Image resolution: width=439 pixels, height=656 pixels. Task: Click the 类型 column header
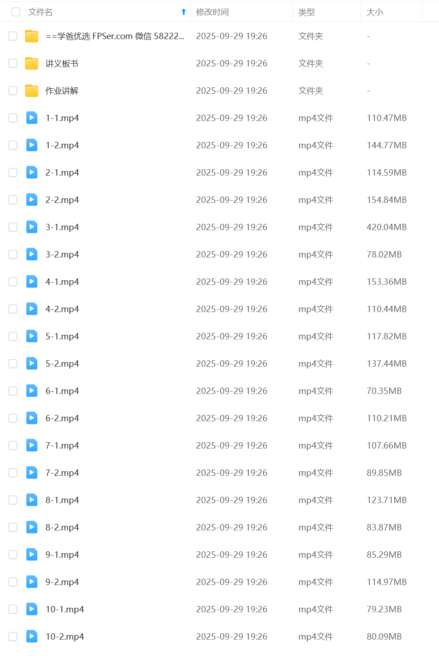click(x=307, y=12)
